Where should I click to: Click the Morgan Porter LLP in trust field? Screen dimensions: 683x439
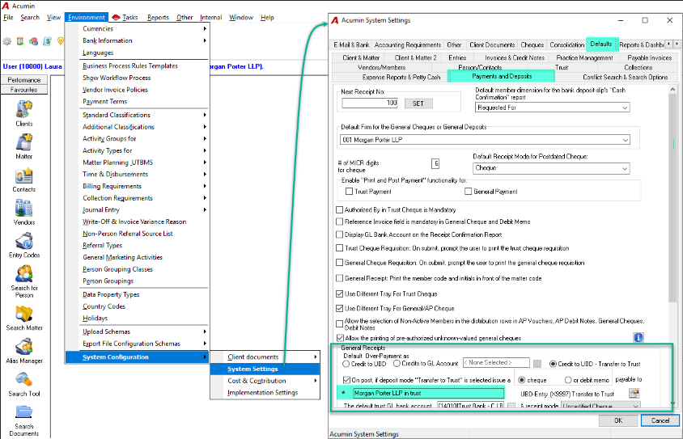coord(429,393)
